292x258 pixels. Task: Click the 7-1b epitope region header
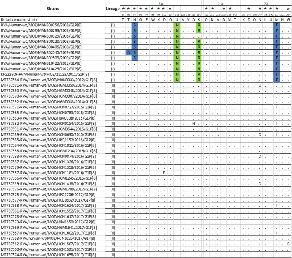tap(221, 4)
